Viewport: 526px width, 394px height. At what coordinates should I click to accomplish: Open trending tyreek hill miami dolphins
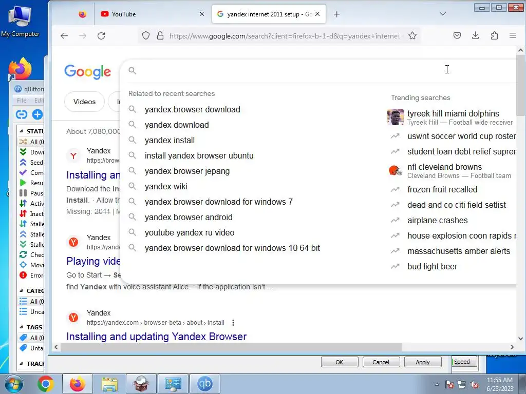click(453, 113)
